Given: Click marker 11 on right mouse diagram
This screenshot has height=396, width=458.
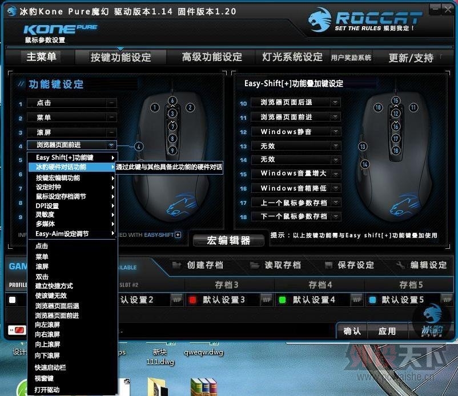Looking at the screenshot, I should coord(413,107).
